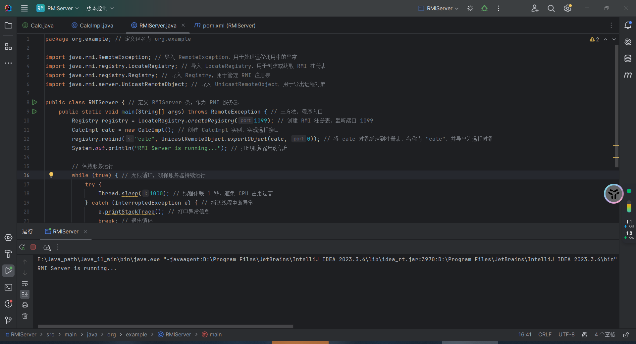Open the Structure tool window icon
Screen dimensions: 636x344
(8, 47)
